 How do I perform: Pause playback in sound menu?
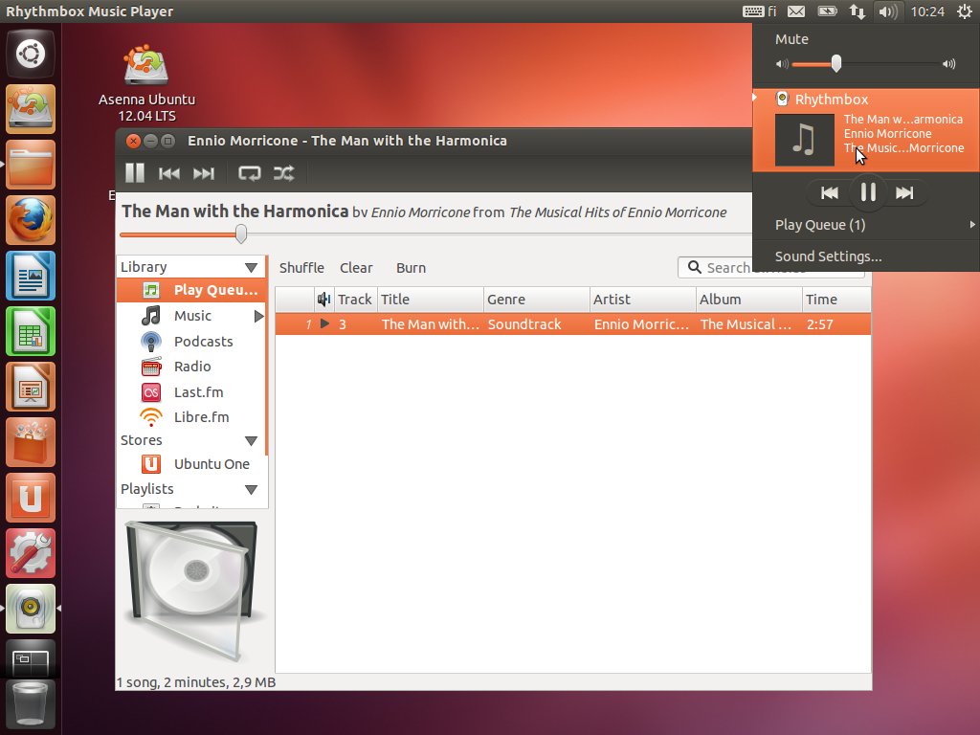pos(867,192)
